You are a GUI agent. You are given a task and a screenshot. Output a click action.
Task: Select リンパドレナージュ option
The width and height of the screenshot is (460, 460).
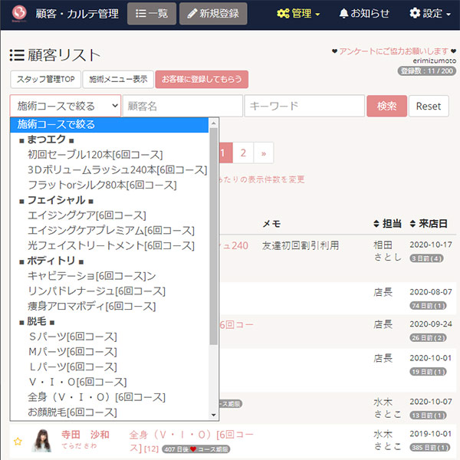109,291
